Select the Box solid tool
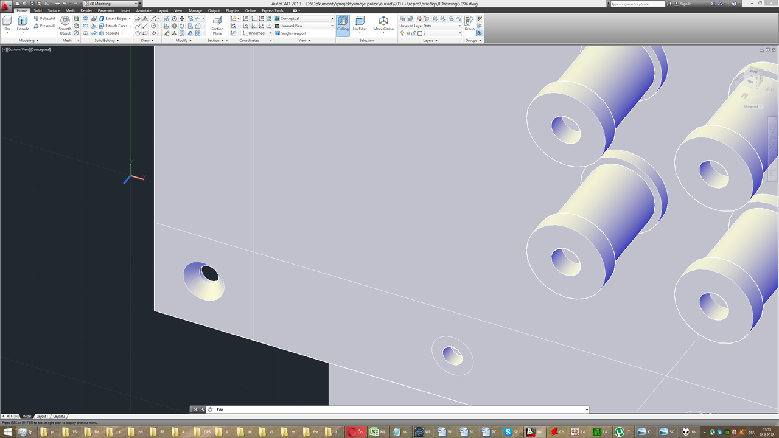Image resolution: width=779 pixels, height=438 pixels. (x=7, y=24)
